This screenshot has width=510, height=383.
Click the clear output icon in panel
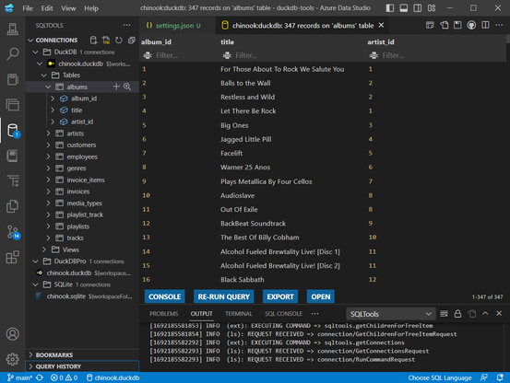click(444, 314)
